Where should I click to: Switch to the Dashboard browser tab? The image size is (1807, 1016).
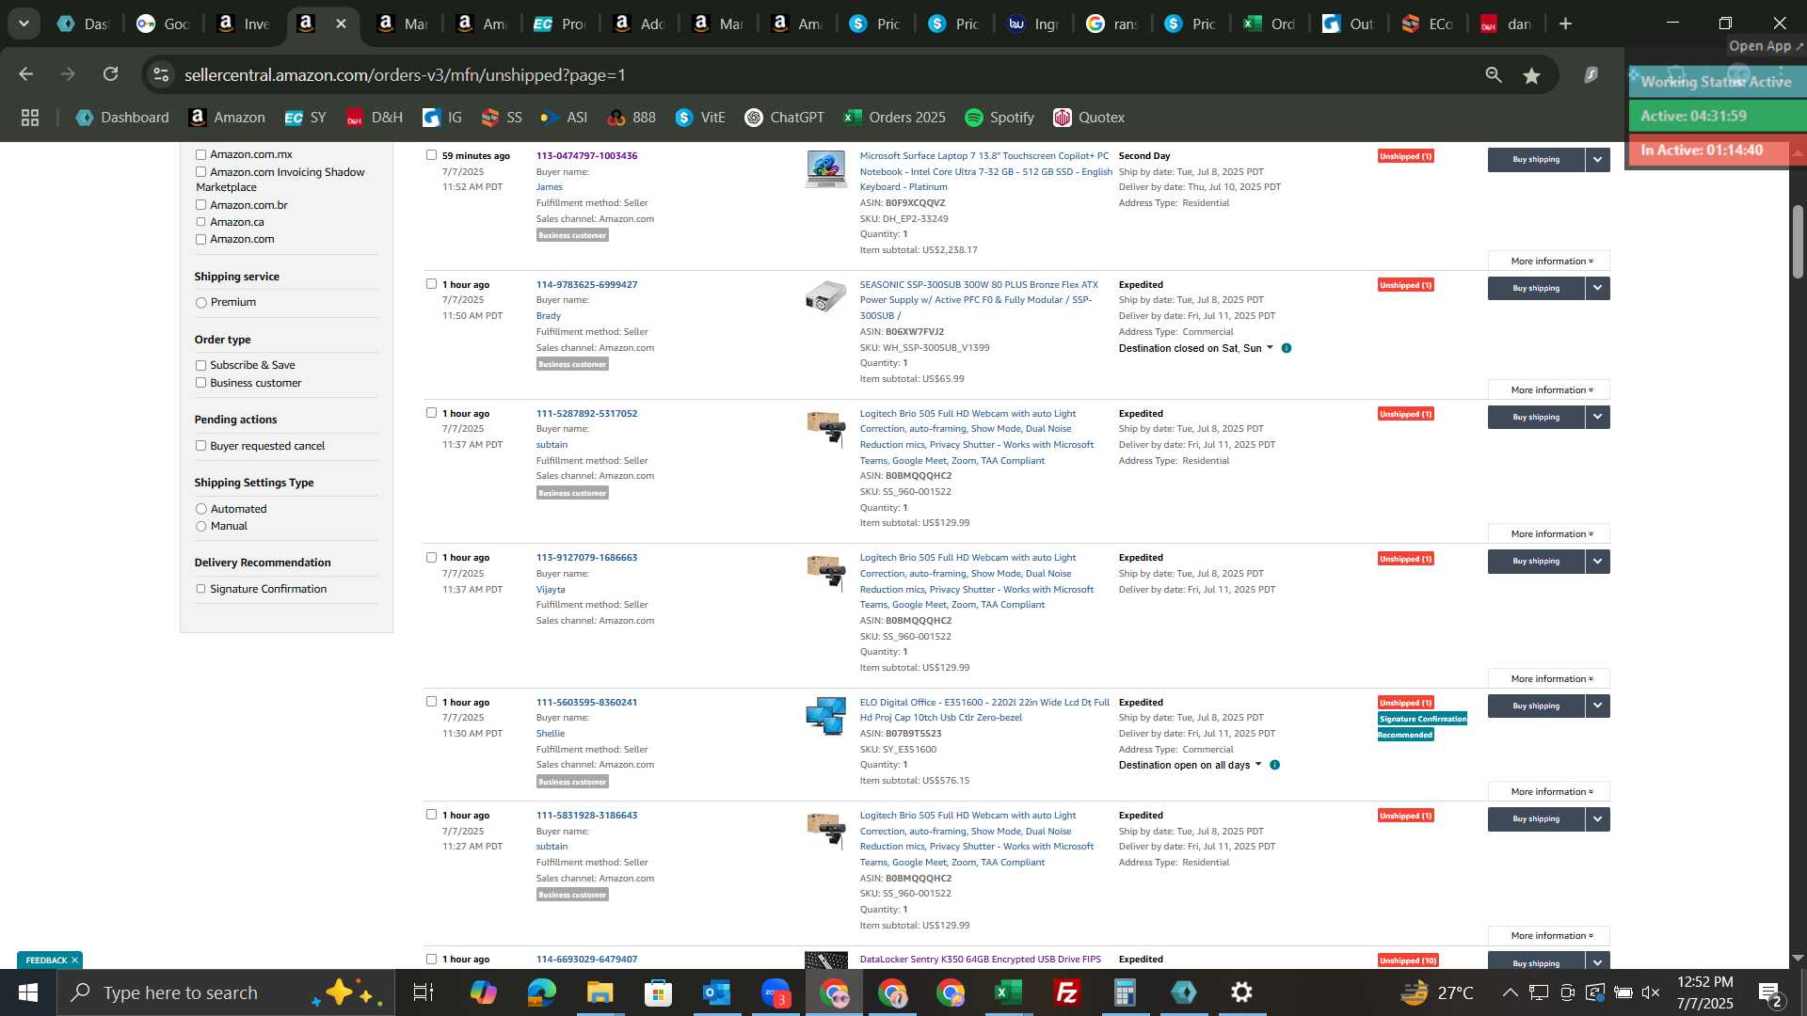82,24
